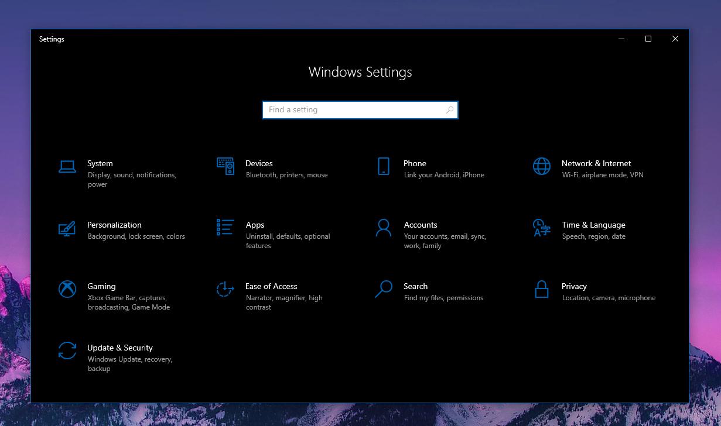This screenshot has height=426, width=721.
Task: Click "Wi-Fi, airplane mode, VPN" description
Action: (x=603, y=175)
